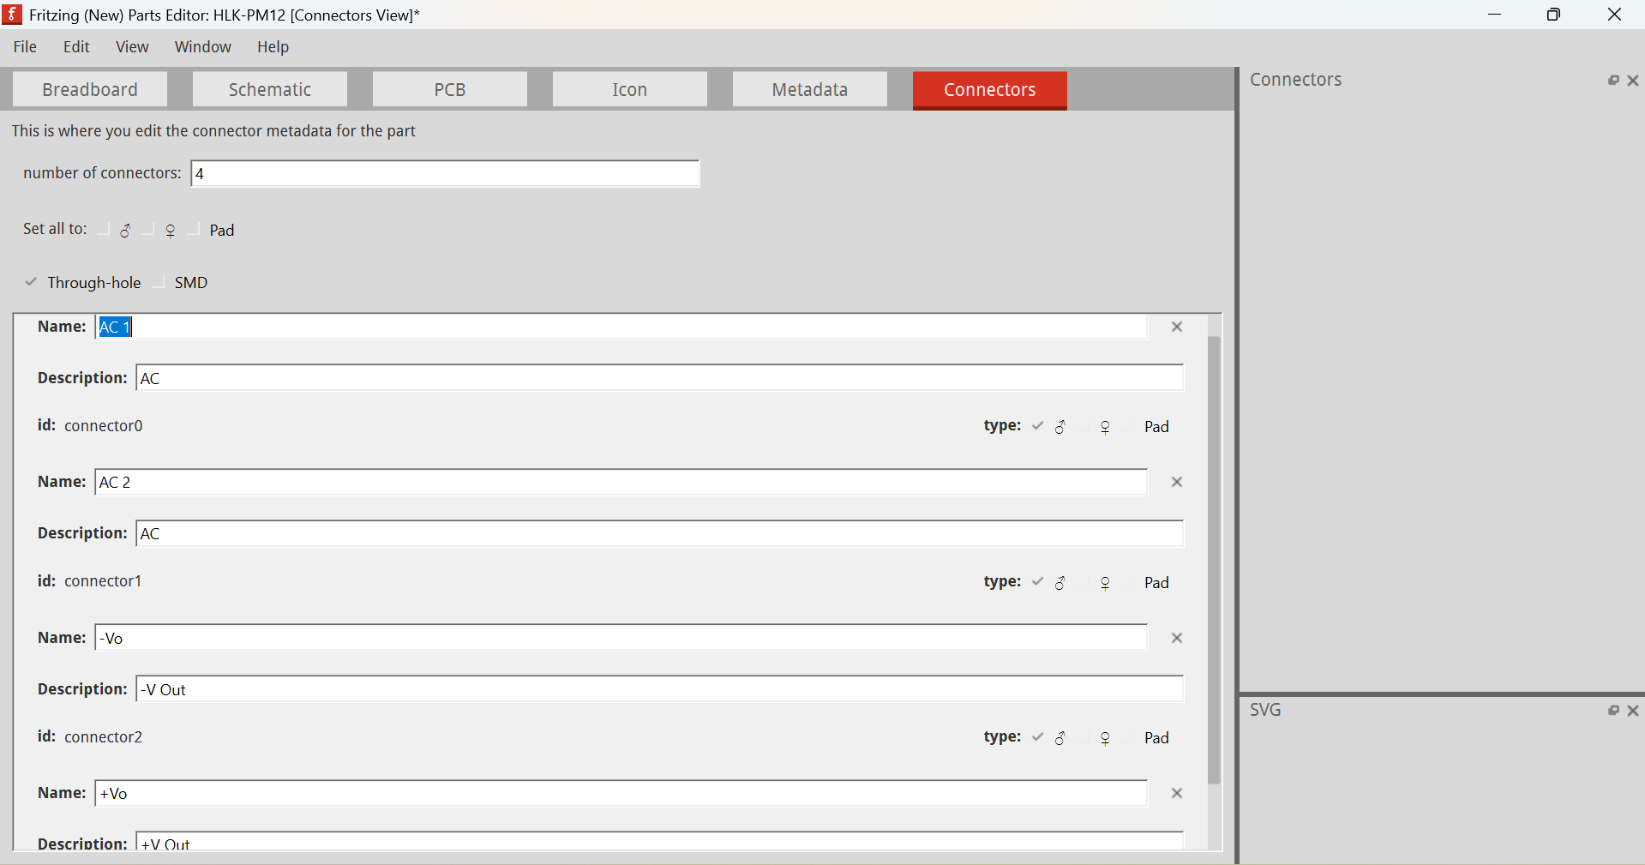Edit connector1 description field
The width and height of the screenshot is (1645, 865).
pos(660,533)
